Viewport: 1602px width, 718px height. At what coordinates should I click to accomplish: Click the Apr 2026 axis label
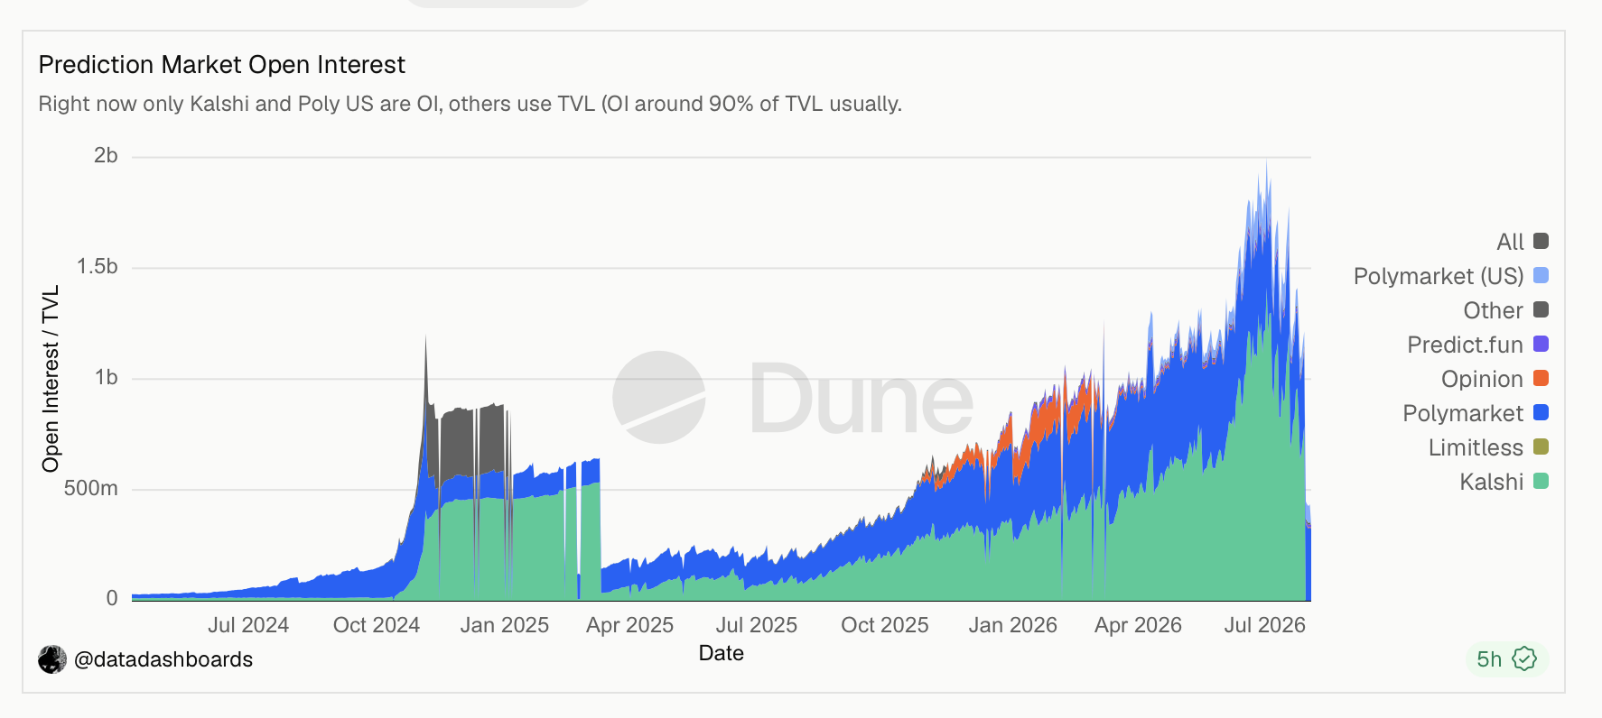click(x=1138, y=625)
